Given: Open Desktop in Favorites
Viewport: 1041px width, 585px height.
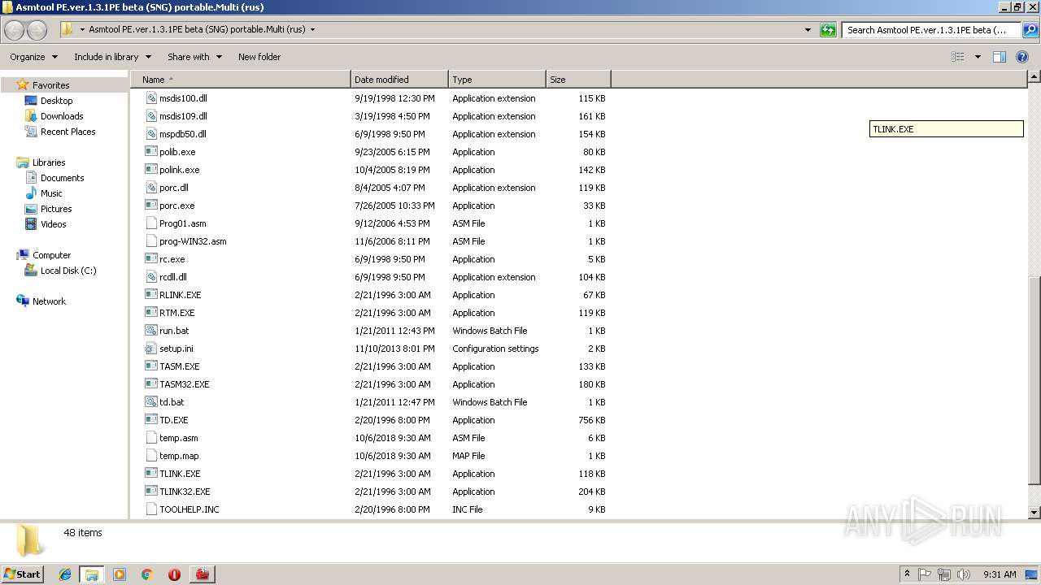Looking at the screenshot, I should click(56, 101).
